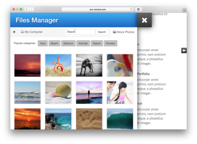Choose the Animals category
This screenshot has width=197, height=144.
pos(83,43)
